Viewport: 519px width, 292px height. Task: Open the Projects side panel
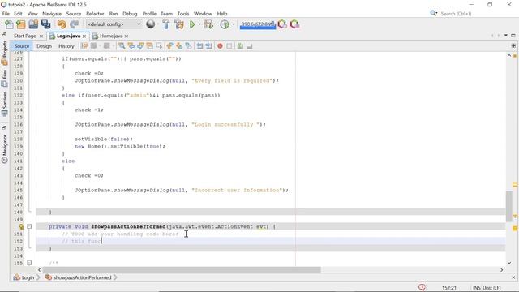[x=5, y=53]
